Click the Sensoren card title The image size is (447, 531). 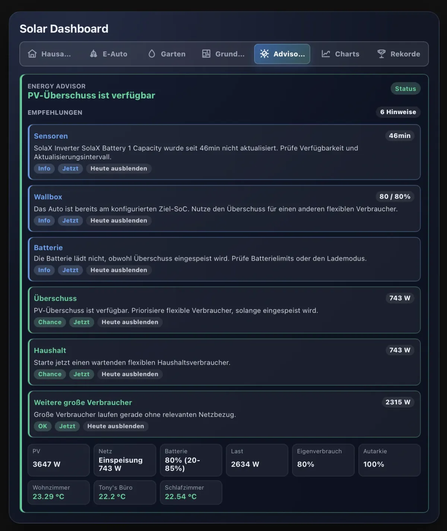[x=51, y=136]
